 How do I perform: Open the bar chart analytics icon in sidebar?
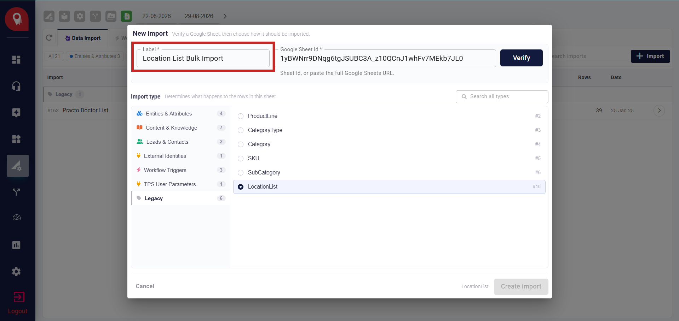click(x=16, y=245)
